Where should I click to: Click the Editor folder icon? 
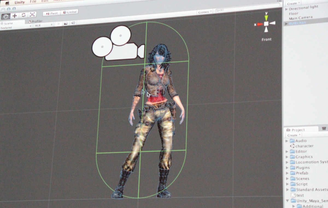click(292, 151)
